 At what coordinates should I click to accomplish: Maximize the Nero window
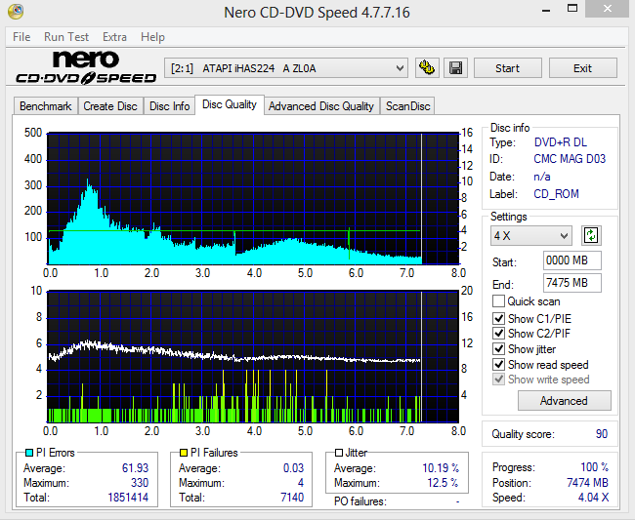(572, 9)
